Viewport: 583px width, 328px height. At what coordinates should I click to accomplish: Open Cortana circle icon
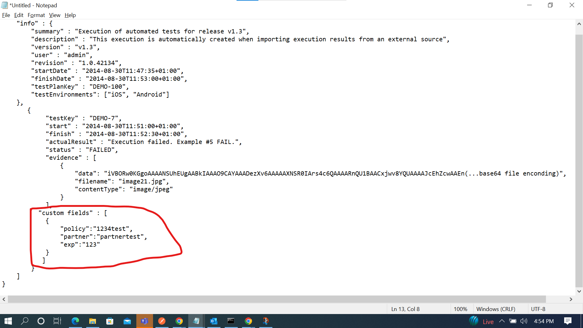[41, 321]
